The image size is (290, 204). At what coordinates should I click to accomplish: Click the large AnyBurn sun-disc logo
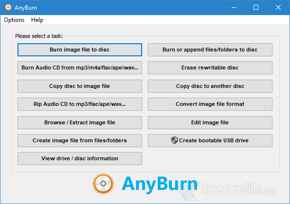coord(103,184)
